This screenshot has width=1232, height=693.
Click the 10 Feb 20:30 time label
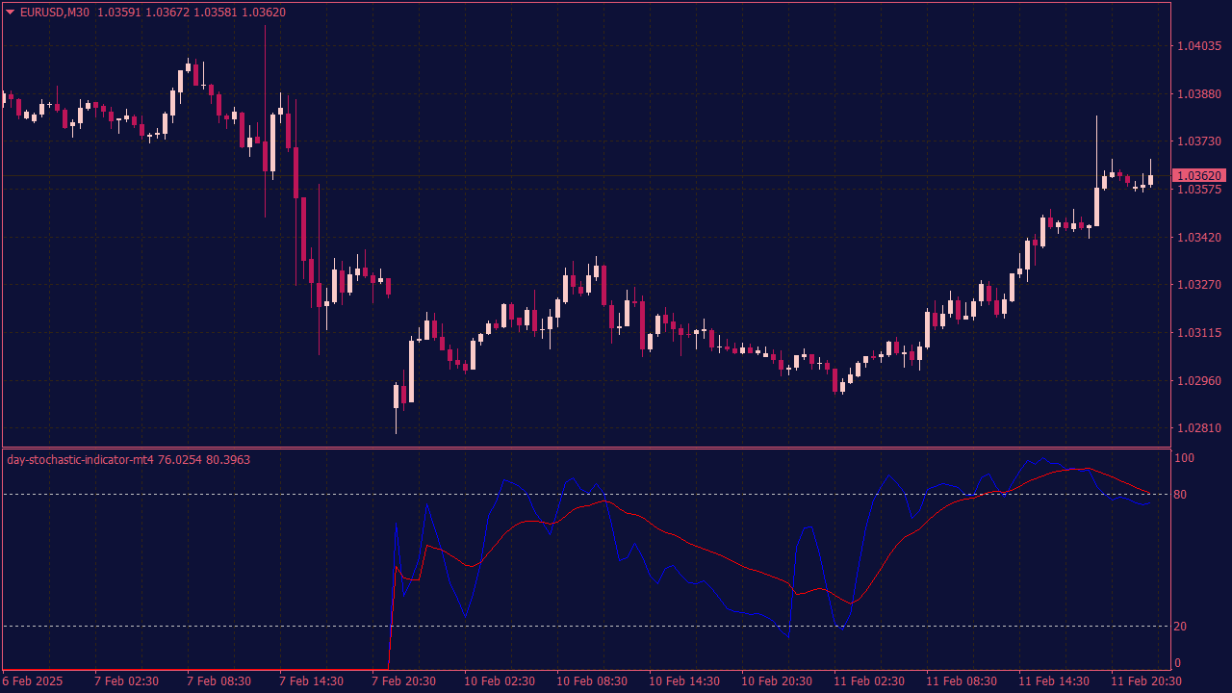pyautogui.click(x=777, y=681)
